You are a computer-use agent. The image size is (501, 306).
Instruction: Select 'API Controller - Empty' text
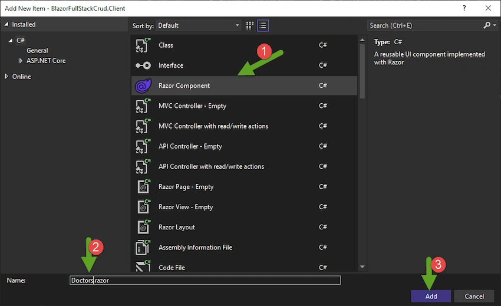click(x=190, y=146)
